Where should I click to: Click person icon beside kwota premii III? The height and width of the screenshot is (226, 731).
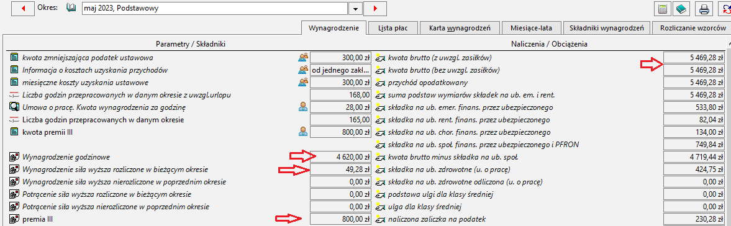(x=303, y=132)
